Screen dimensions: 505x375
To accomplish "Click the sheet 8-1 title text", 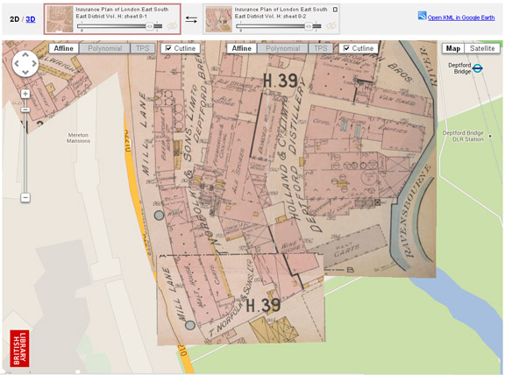I will (x=122, y=13).
